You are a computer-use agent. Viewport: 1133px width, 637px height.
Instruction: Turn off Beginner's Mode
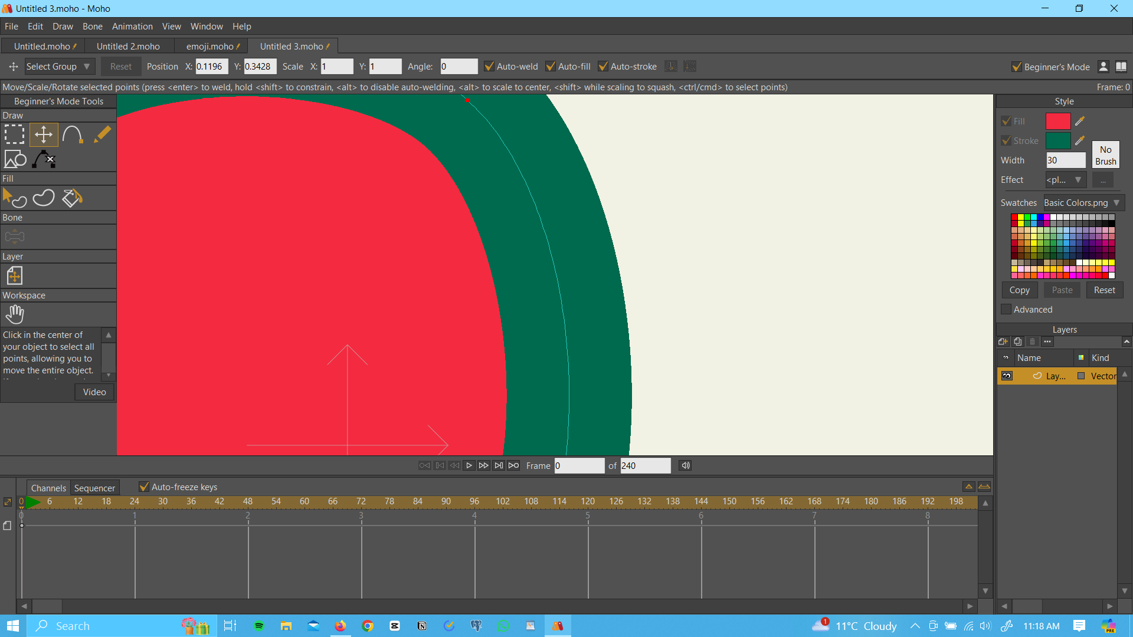pos(1017,67)
